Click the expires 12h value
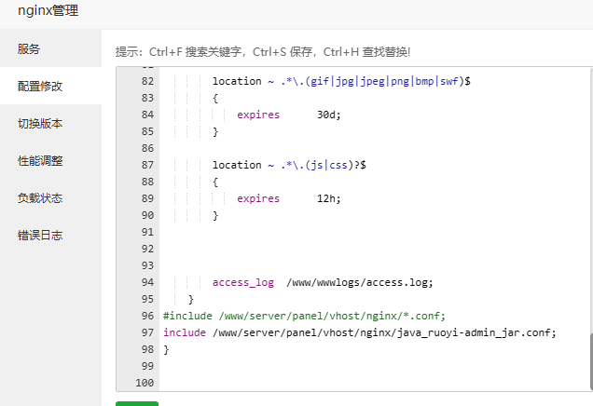The image size is (593, 406). 328,198
